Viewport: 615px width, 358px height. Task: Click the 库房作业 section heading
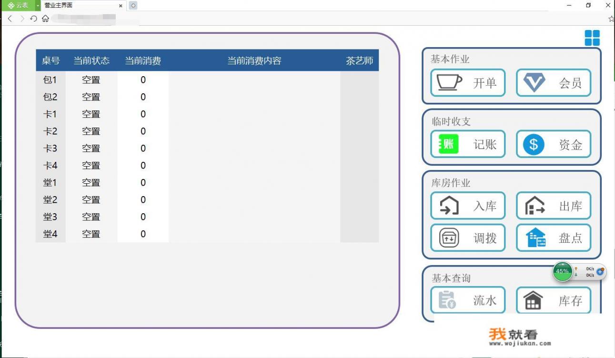click(x=451, y=183)
